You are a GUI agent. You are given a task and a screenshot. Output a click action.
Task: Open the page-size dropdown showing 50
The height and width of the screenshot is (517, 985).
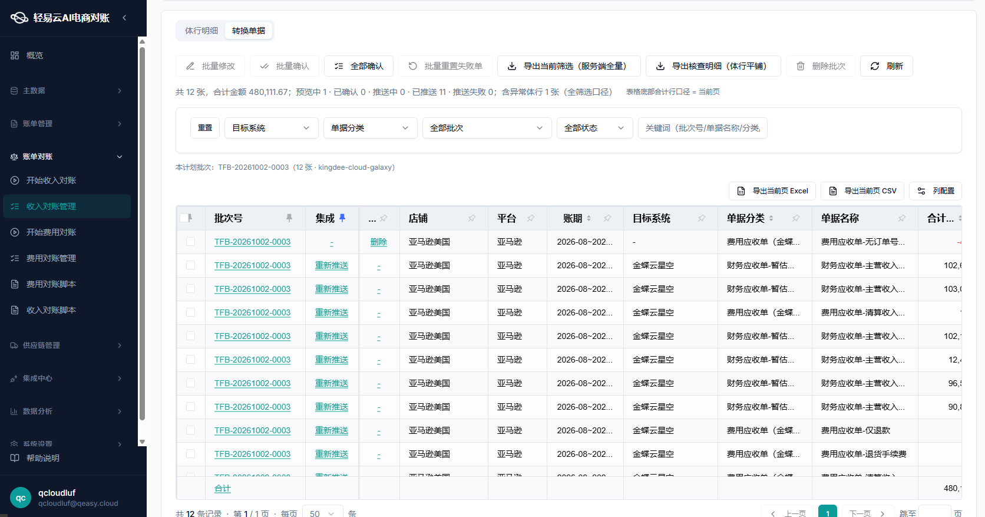click(x=322, y=513)
